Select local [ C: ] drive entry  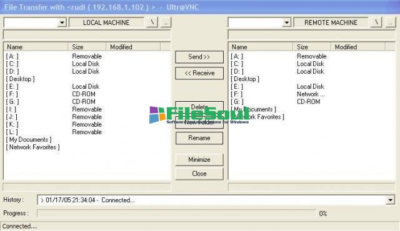click(x=12, y=64)
